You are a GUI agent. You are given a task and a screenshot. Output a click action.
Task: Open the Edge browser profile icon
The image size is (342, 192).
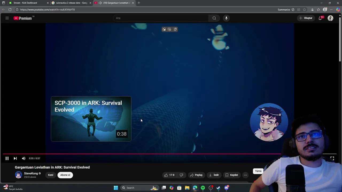[x=325, y=10]
